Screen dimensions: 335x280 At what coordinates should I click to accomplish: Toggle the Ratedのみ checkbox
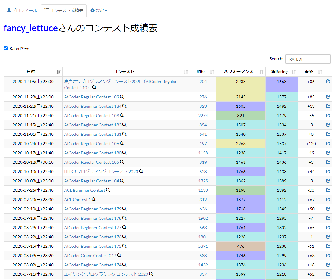point(5,48)
